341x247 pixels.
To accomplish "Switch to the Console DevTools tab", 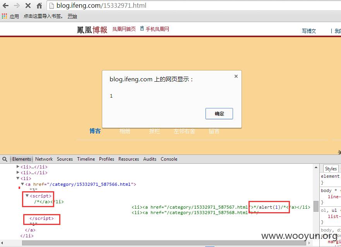I will click(x=169, y=159).
